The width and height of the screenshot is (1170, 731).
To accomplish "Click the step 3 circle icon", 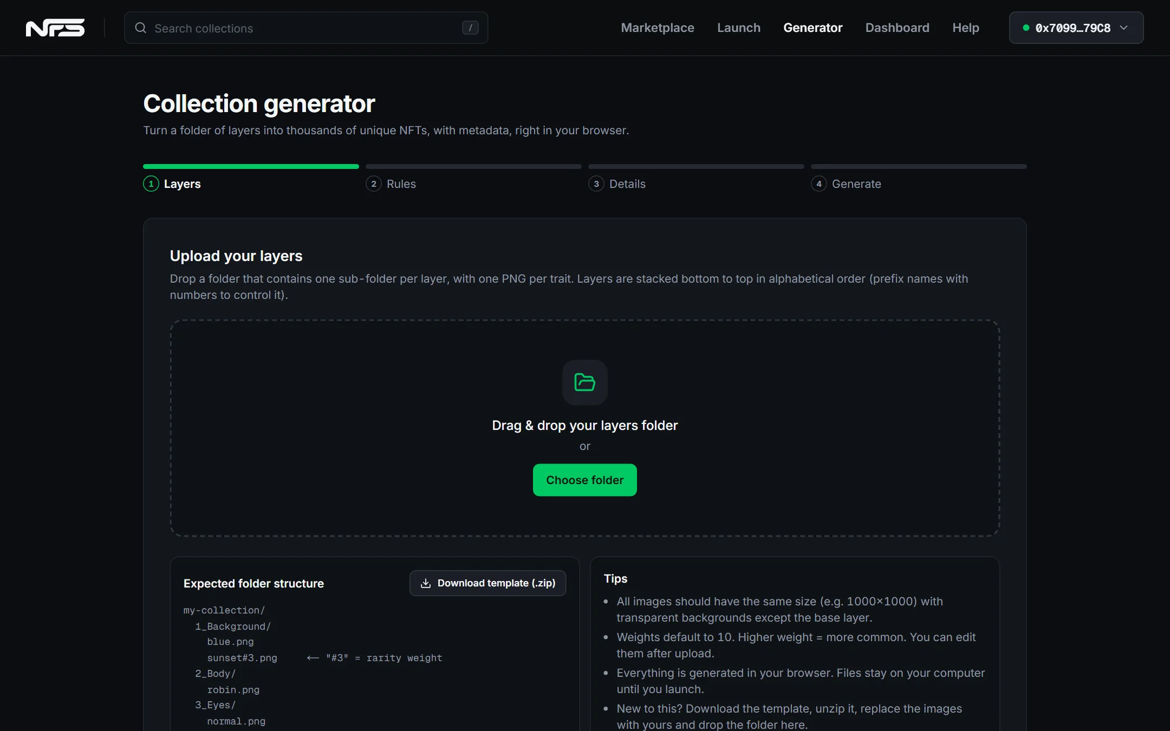I will (596, 184).
